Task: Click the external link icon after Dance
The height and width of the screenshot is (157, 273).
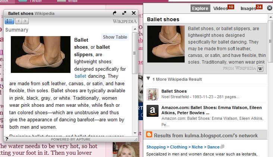Action: [222, 147]
